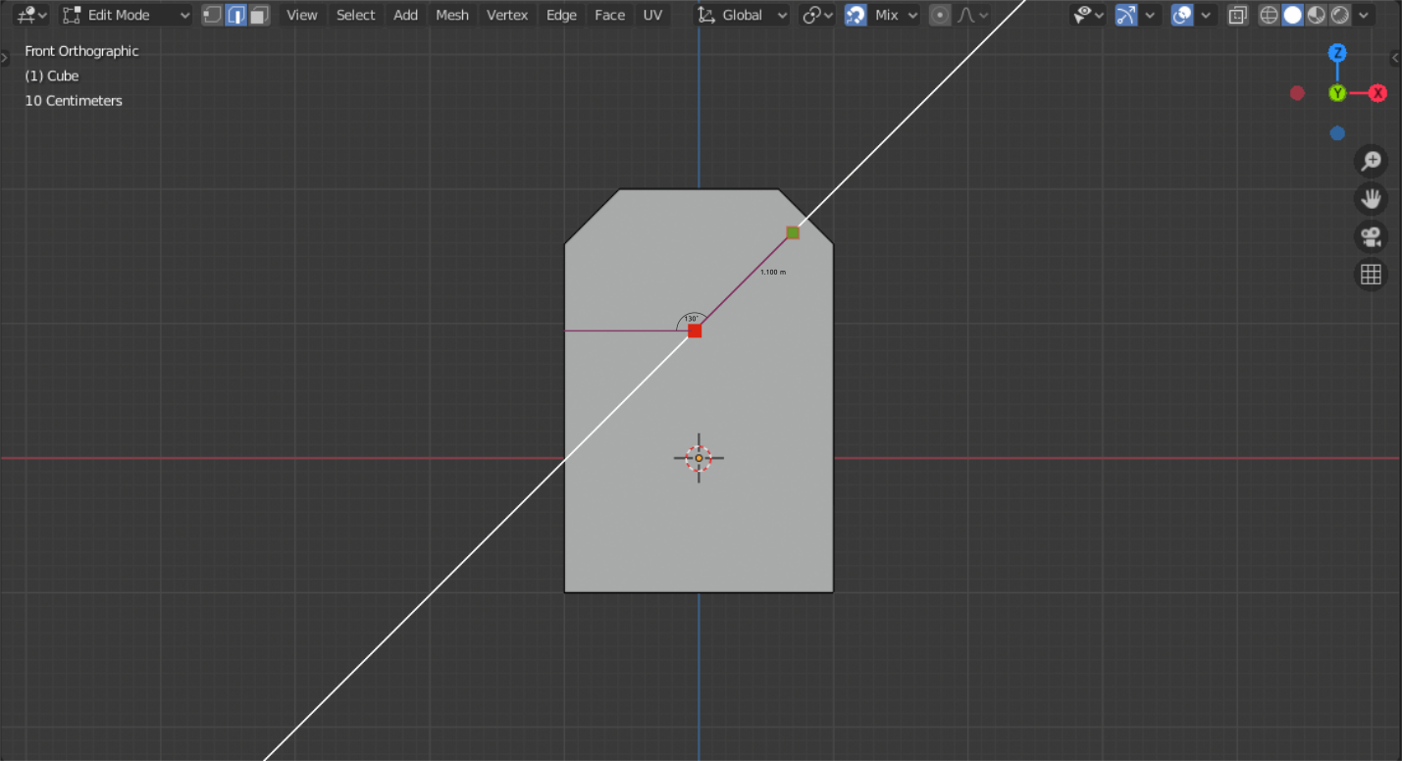Open Global transform orientation dropdown
Viewport: 1402px width, 761px height.
(x=742, y=15)
